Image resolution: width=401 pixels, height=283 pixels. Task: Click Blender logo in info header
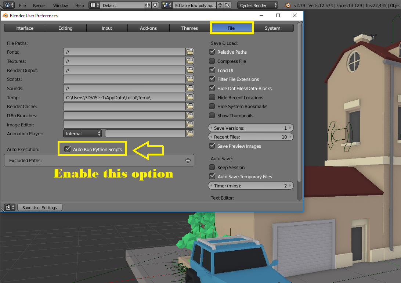tap(288, 5)
